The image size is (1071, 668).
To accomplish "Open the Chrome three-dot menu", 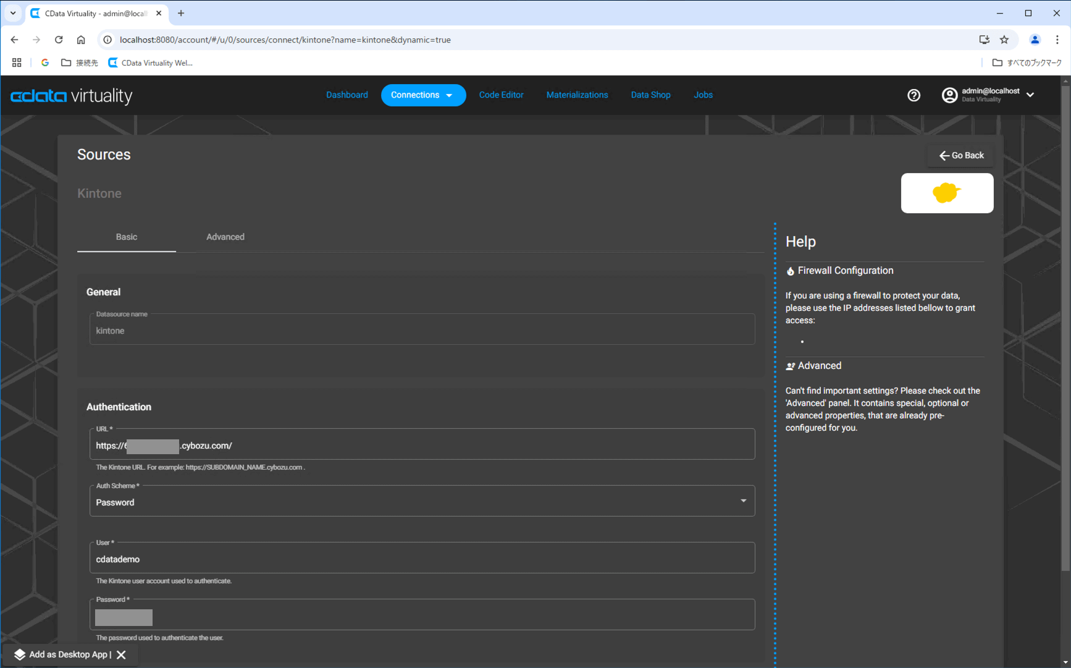I will (1057, 40).
